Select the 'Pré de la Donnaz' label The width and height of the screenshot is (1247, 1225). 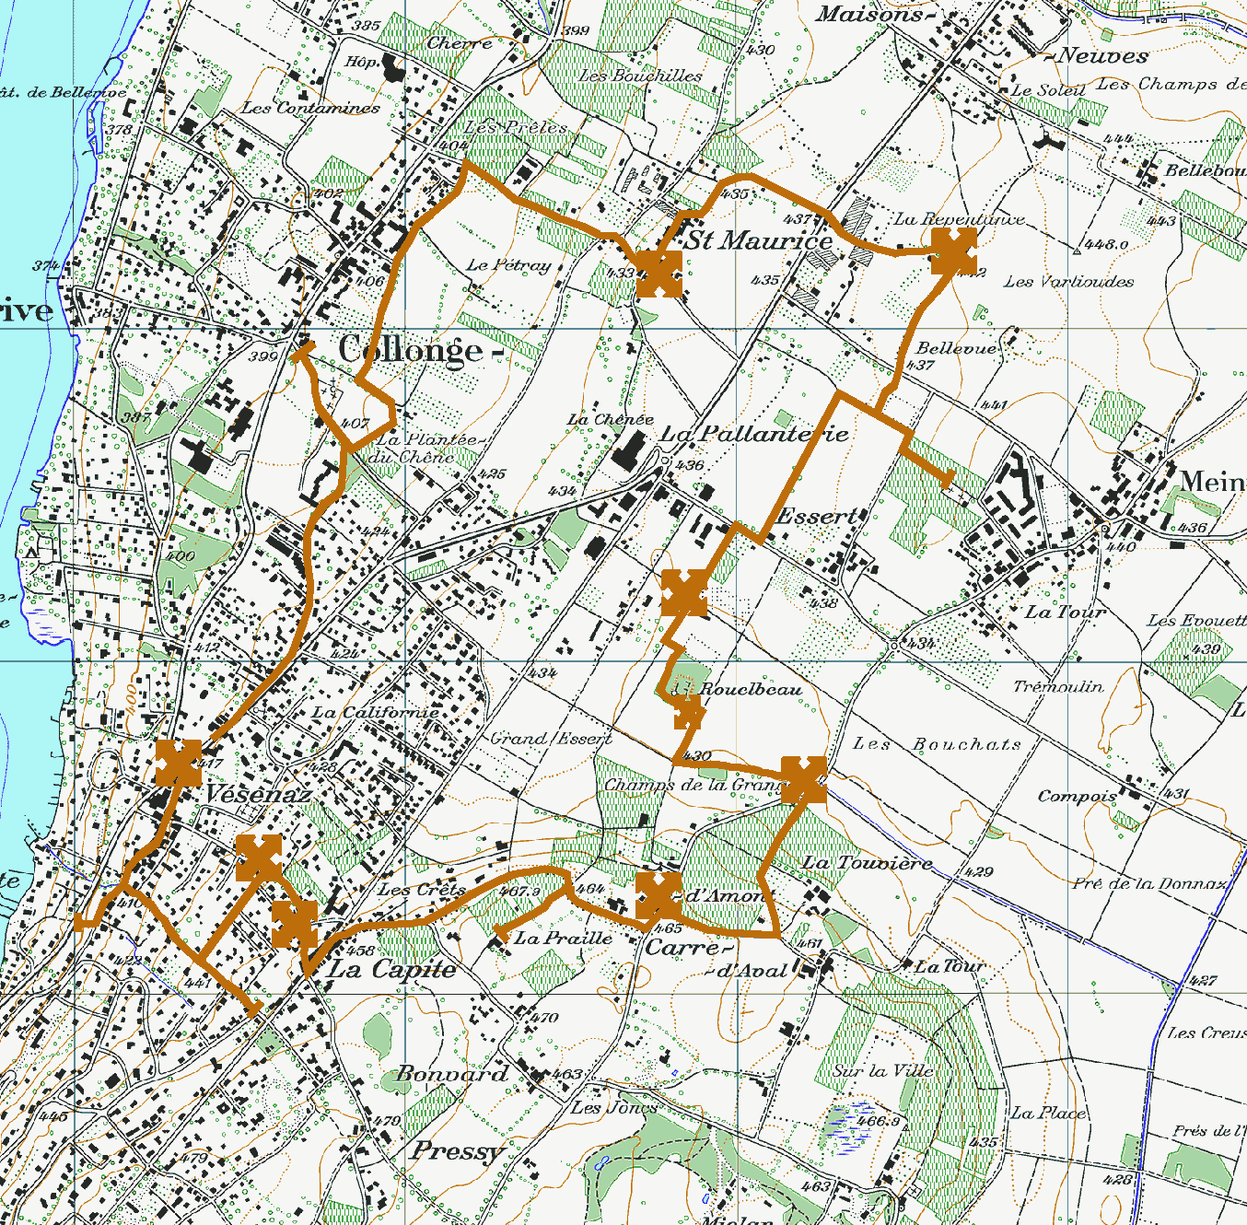[1149, 883]
